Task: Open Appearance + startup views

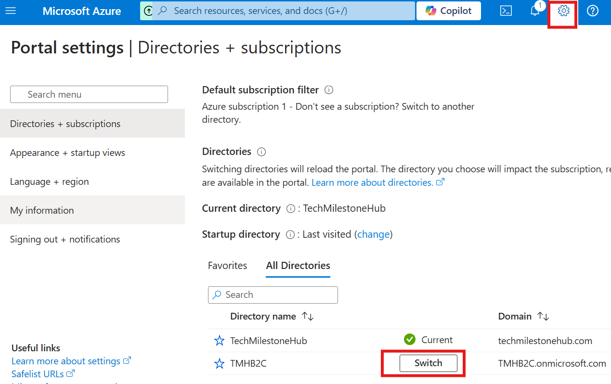Action: 92,153
